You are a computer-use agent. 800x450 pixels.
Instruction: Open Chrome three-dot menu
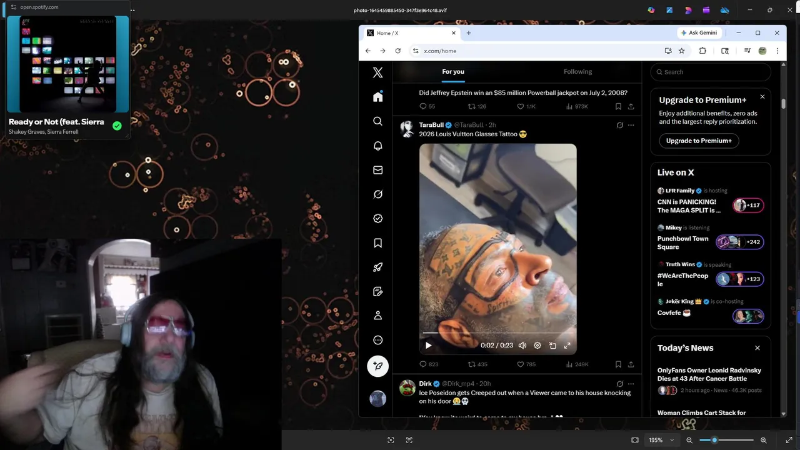777,51
